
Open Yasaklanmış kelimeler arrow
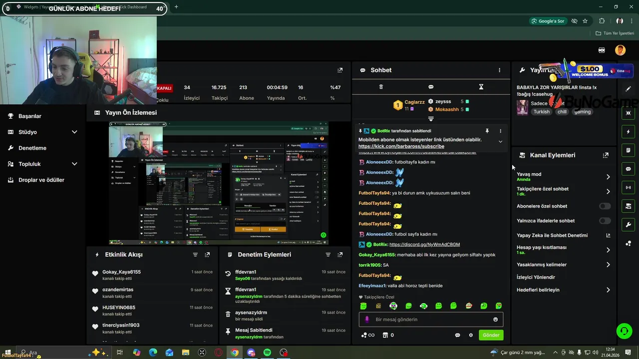[x=608, y=265]
